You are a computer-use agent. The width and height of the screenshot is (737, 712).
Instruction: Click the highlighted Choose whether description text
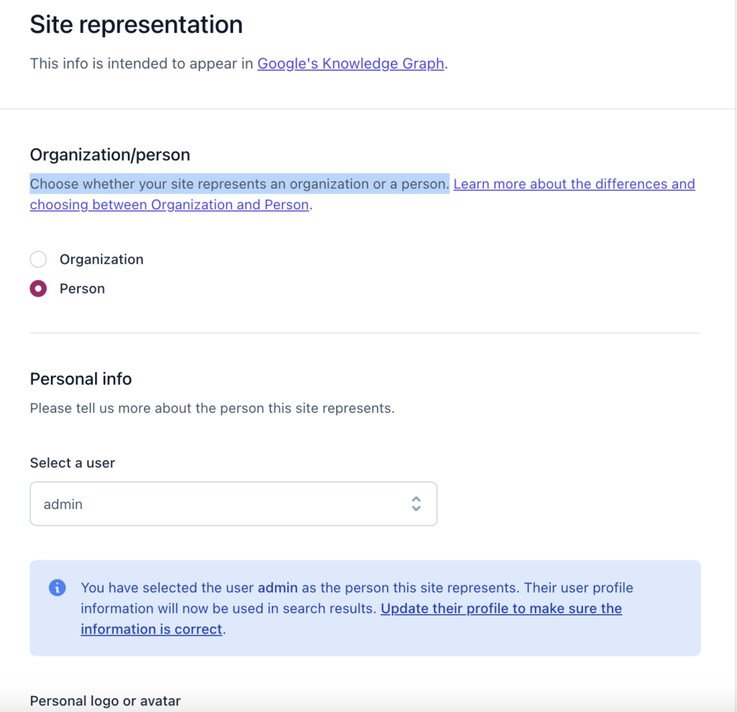pos(239,184)
